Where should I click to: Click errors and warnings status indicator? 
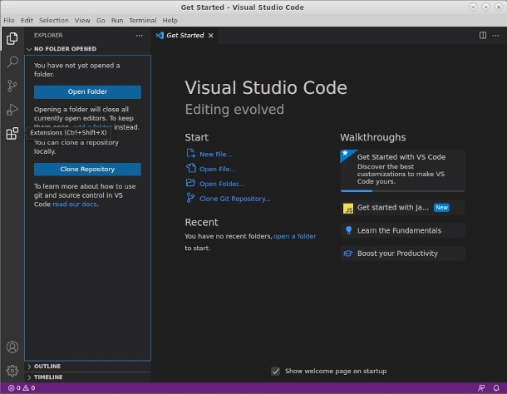click(x=22, y=388)
